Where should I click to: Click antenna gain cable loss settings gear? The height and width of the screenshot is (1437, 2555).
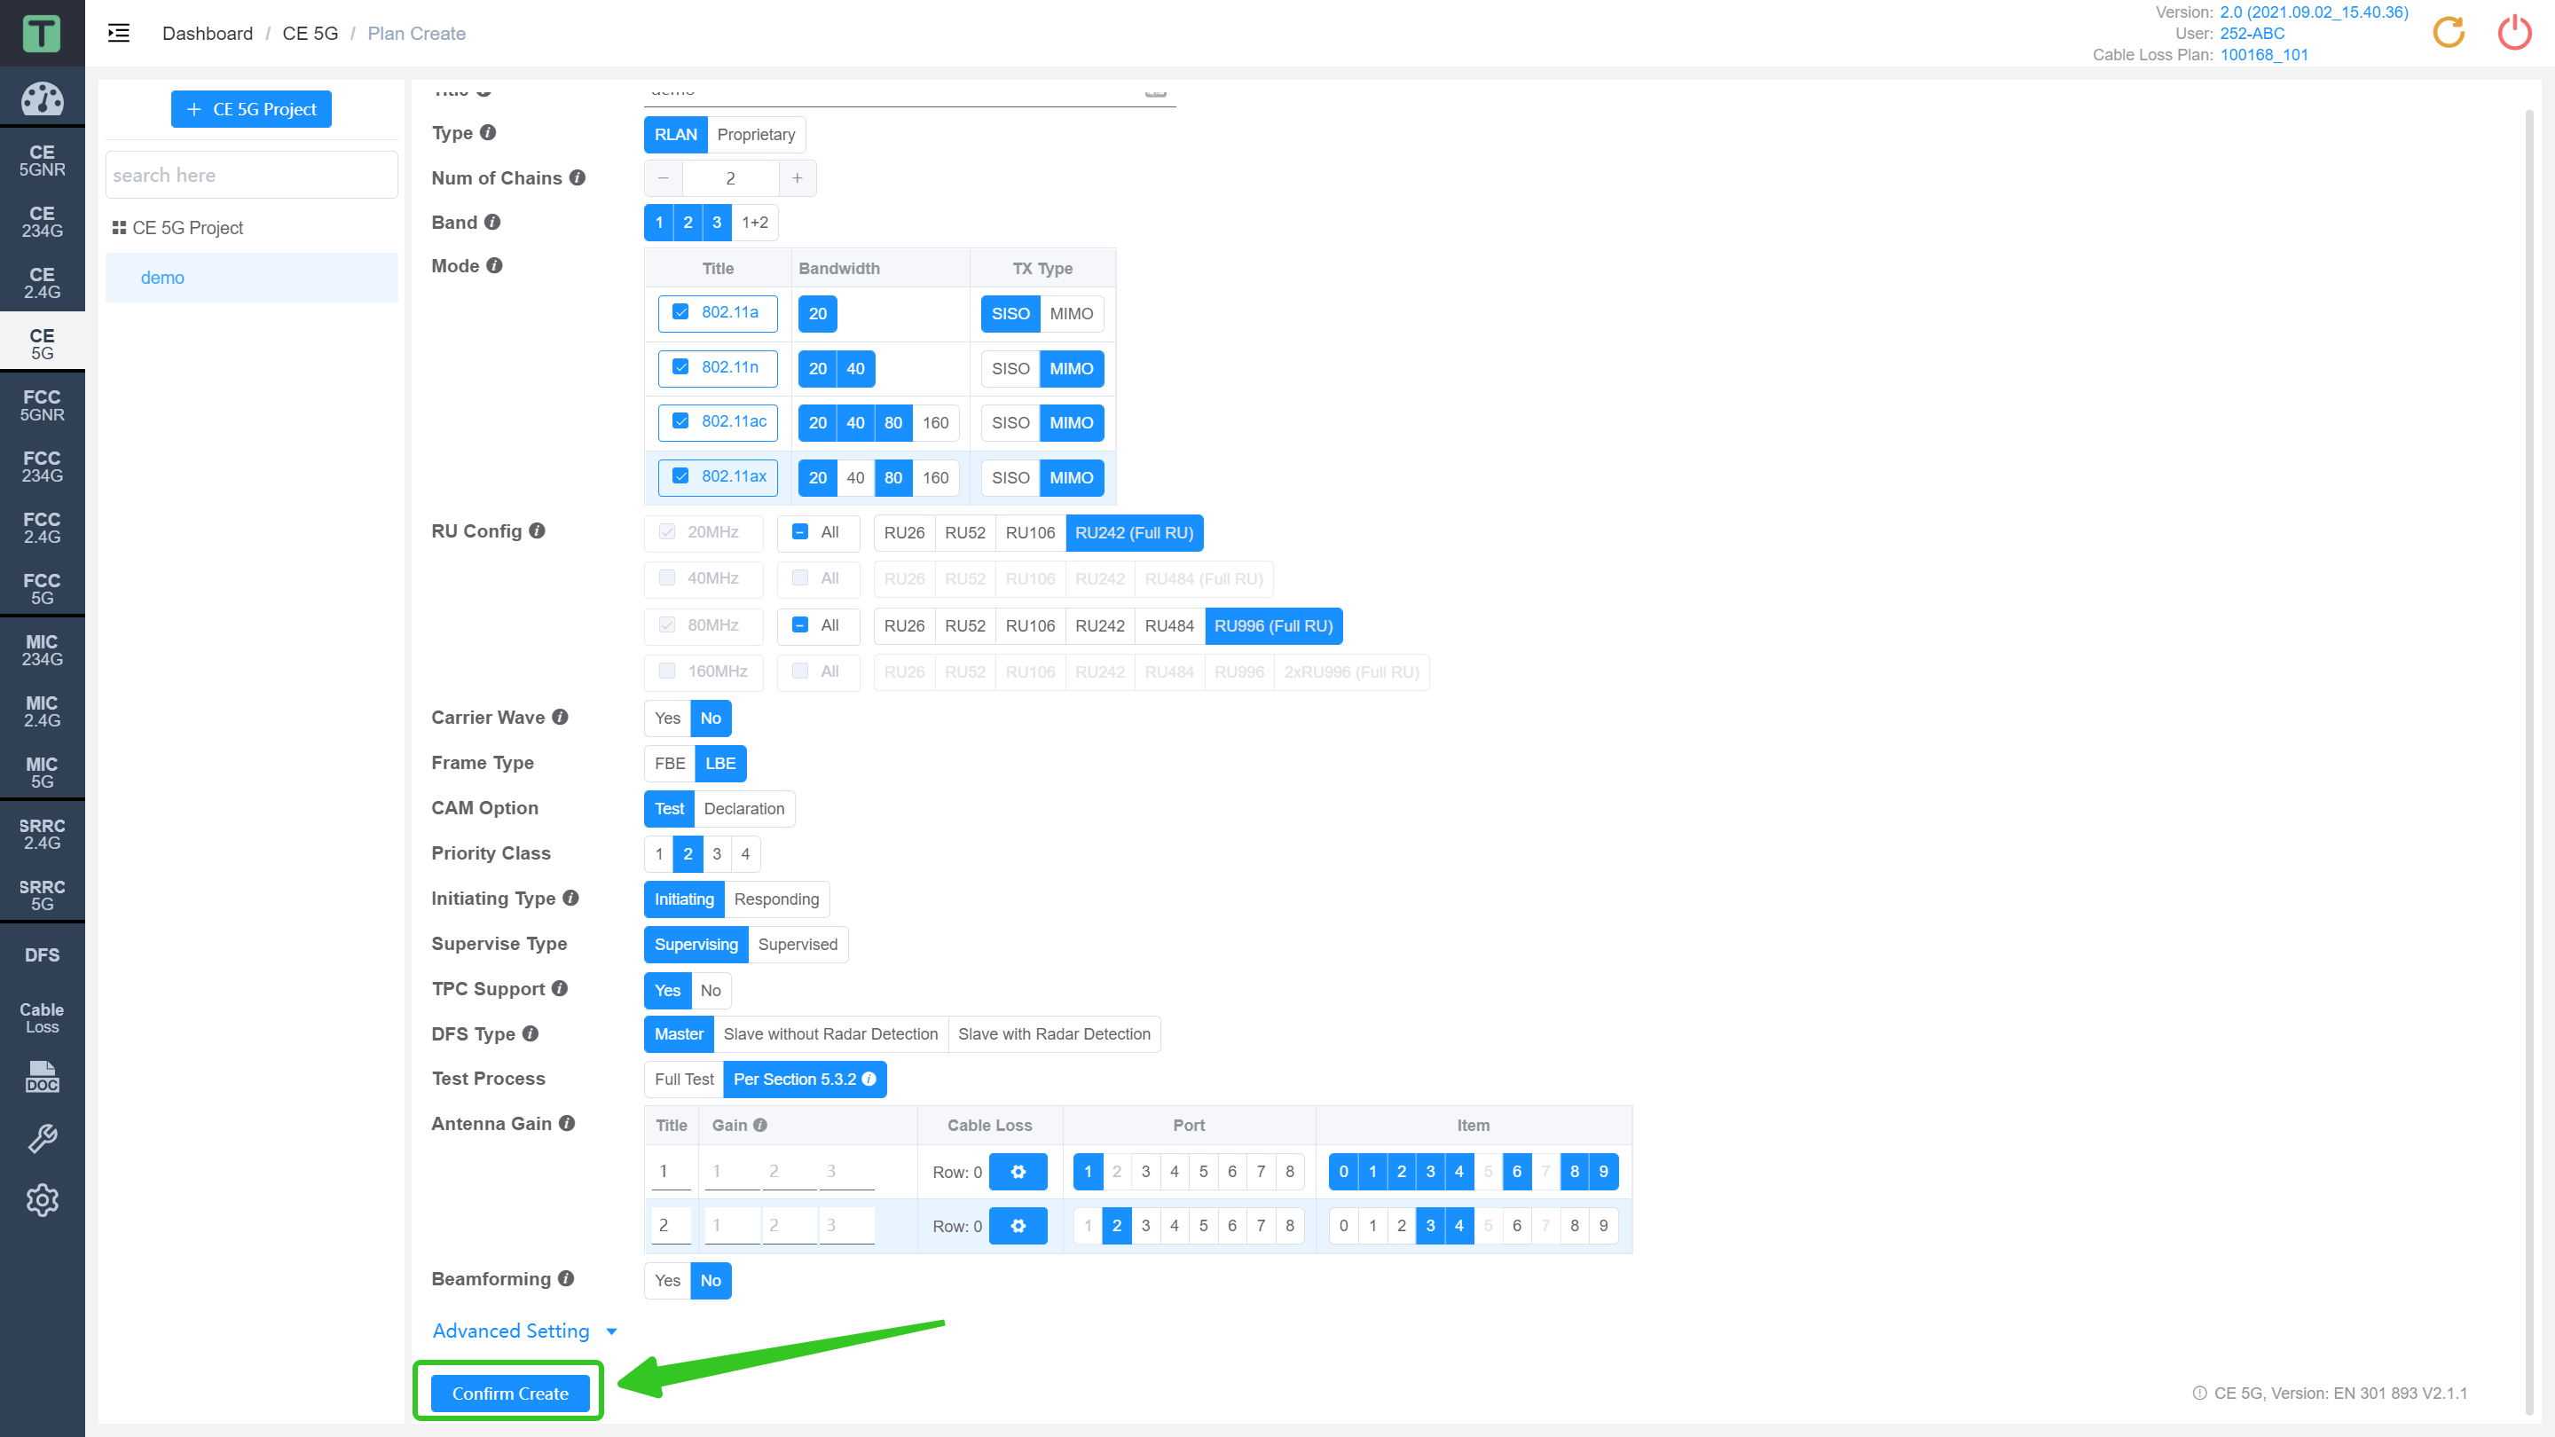click(x=1019, y=1170)
